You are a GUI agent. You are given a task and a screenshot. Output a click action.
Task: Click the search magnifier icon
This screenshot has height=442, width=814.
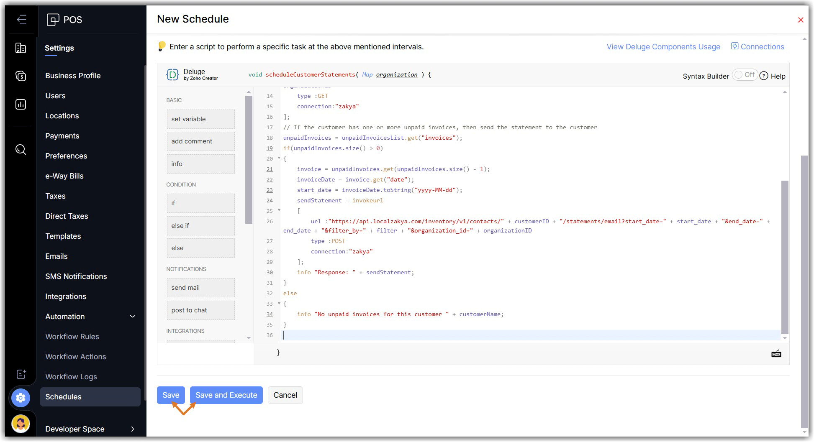pos(21,149)
